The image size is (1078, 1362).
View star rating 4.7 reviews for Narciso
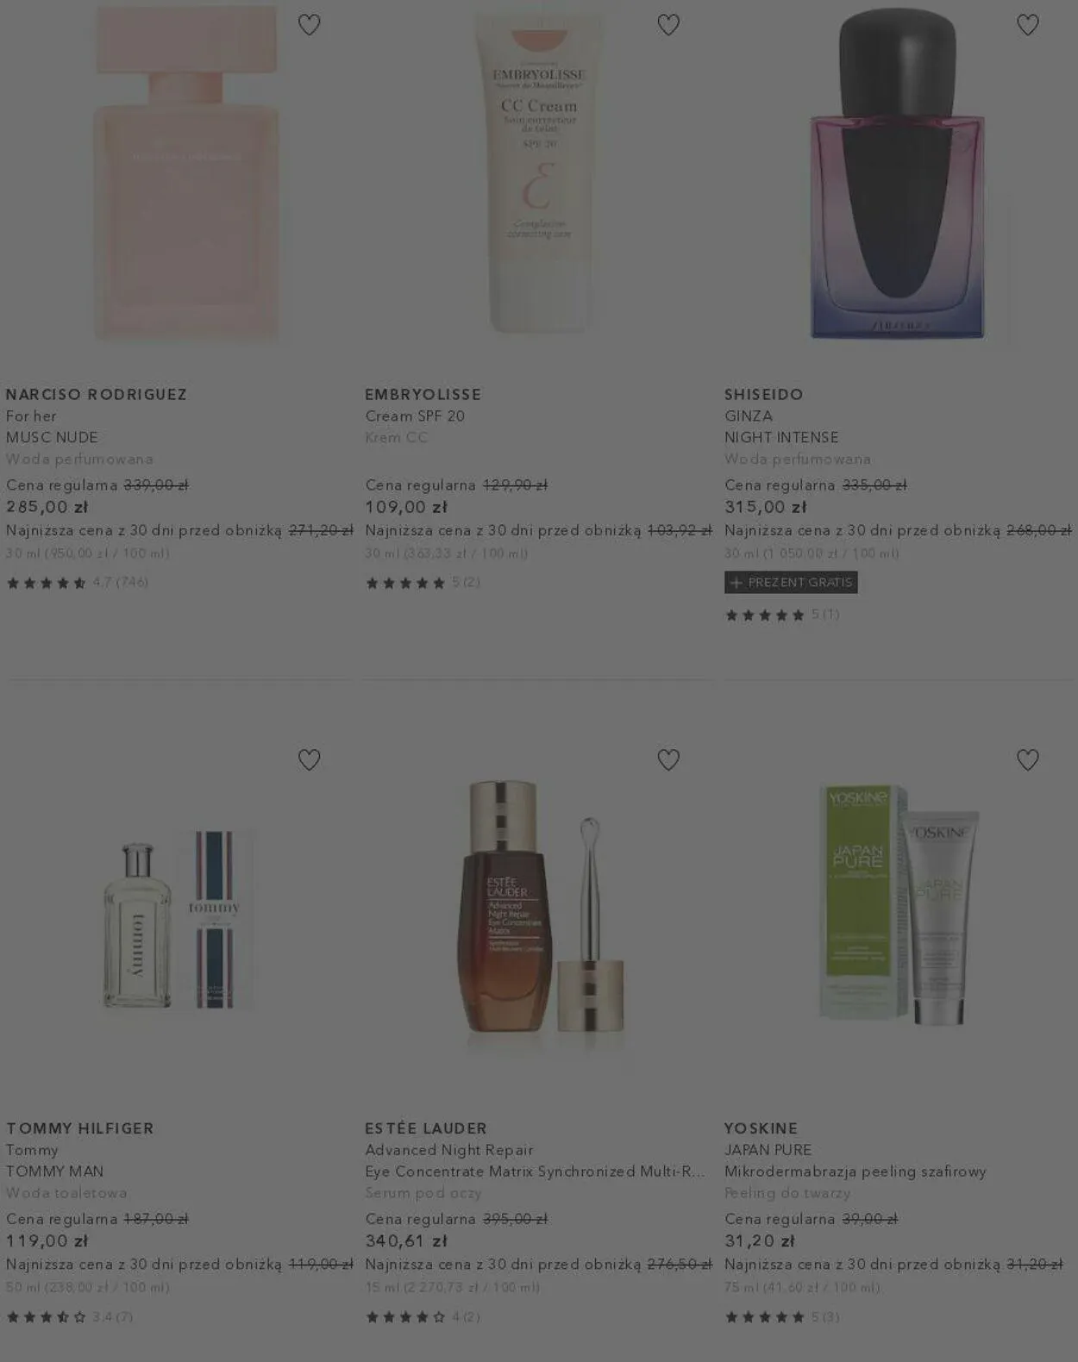click(x=78, y=583)
